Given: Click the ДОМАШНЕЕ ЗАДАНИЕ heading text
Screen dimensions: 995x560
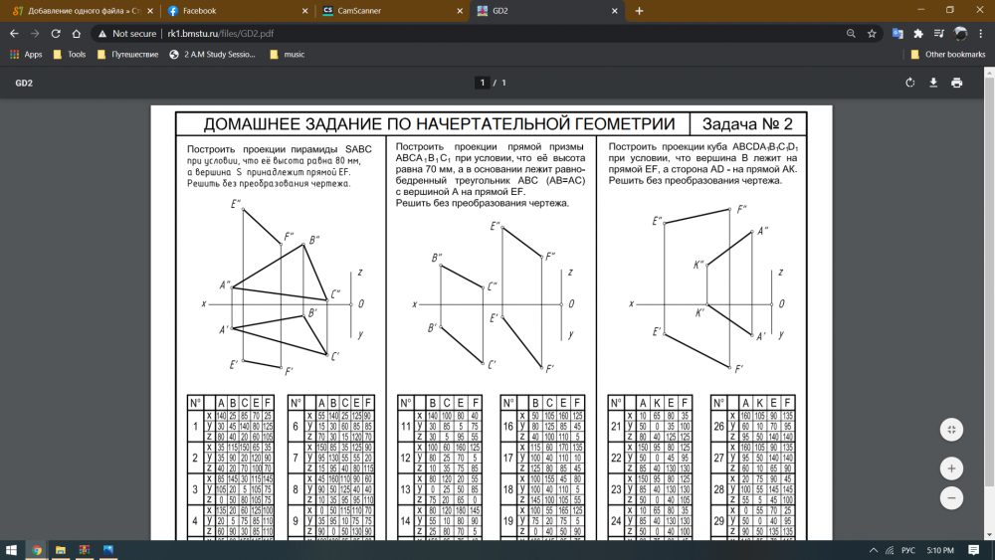Looking at the screenshot, I should click(439, 123).
